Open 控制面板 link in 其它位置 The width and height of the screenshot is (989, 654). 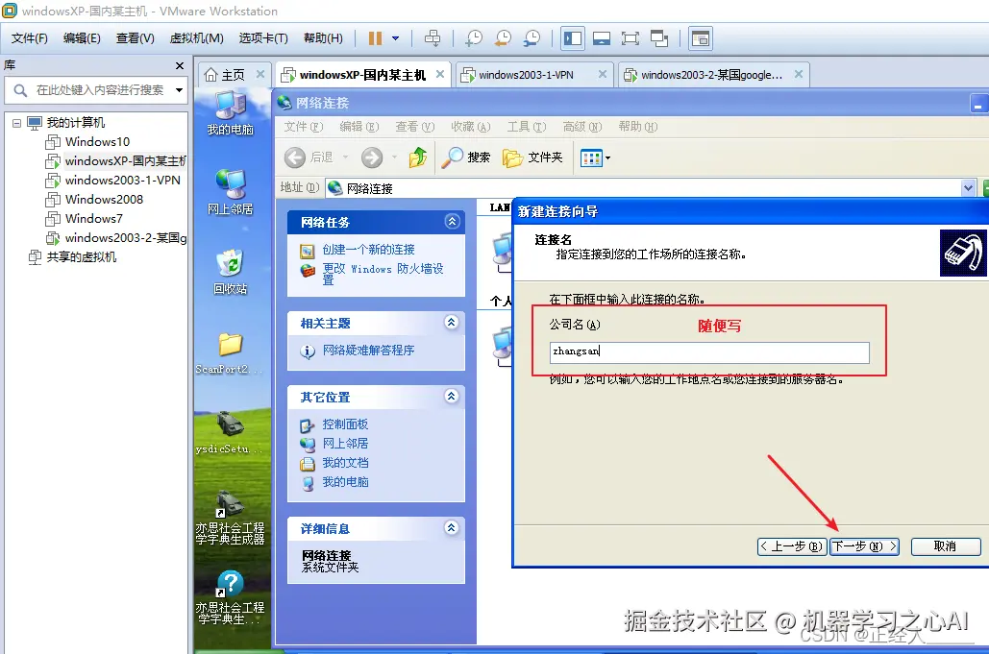click(345, 424)
